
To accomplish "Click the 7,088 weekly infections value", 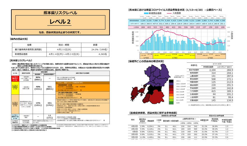I will (x=155, y=21).
